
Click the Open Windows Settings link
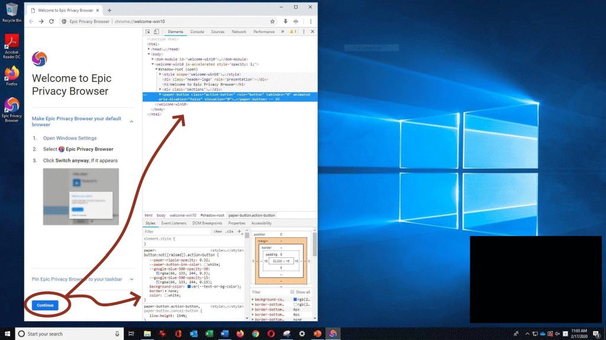coord(70,138)
